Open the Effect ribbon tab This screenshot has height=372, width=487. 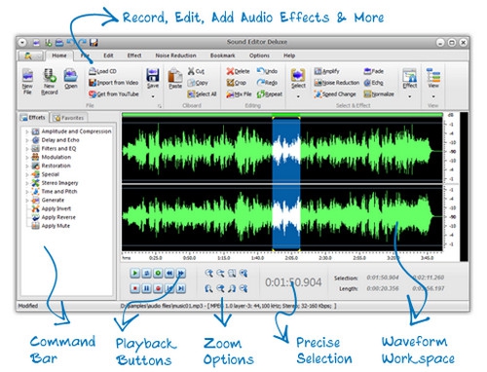(x=134, y=56)
